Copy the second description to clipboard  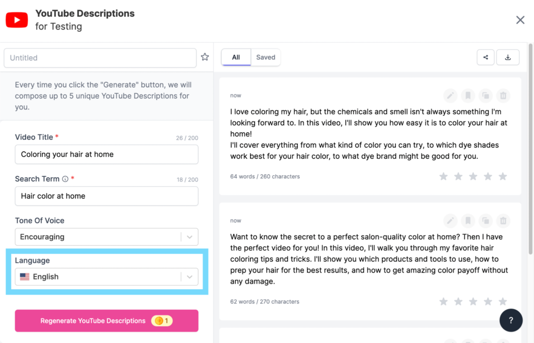coord(486,220)
